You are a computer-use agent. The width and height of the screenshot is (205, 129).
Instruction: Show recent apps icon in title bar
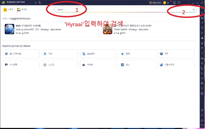[40, 3]
